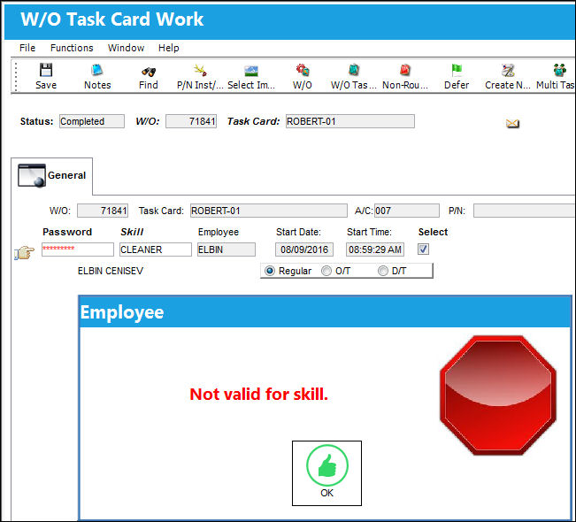Click the red stop sign icon
The width and height of the screenshot is (576, 522).
coord(498,395)
